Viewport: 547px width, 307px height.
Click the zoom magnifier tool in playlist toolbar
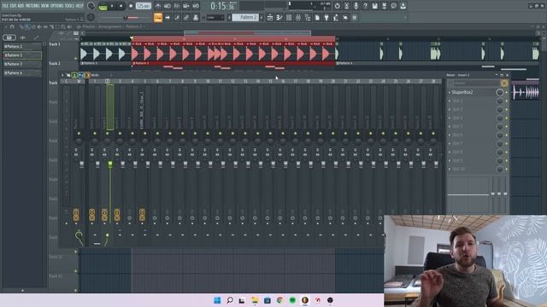63,26
